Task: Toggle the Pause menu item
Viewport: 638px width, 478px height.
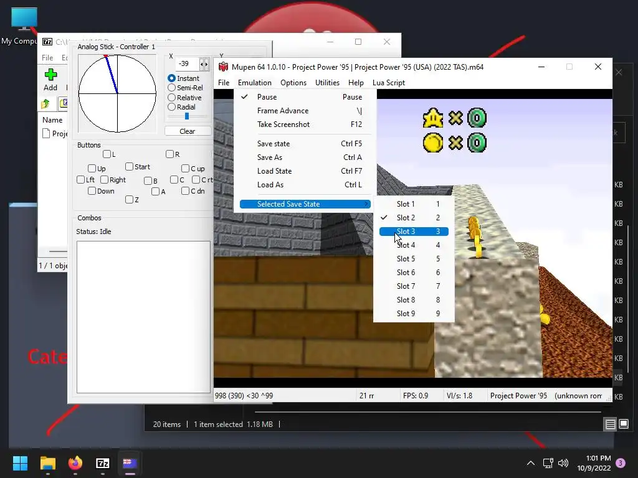Action: click(x=305, y=97)
